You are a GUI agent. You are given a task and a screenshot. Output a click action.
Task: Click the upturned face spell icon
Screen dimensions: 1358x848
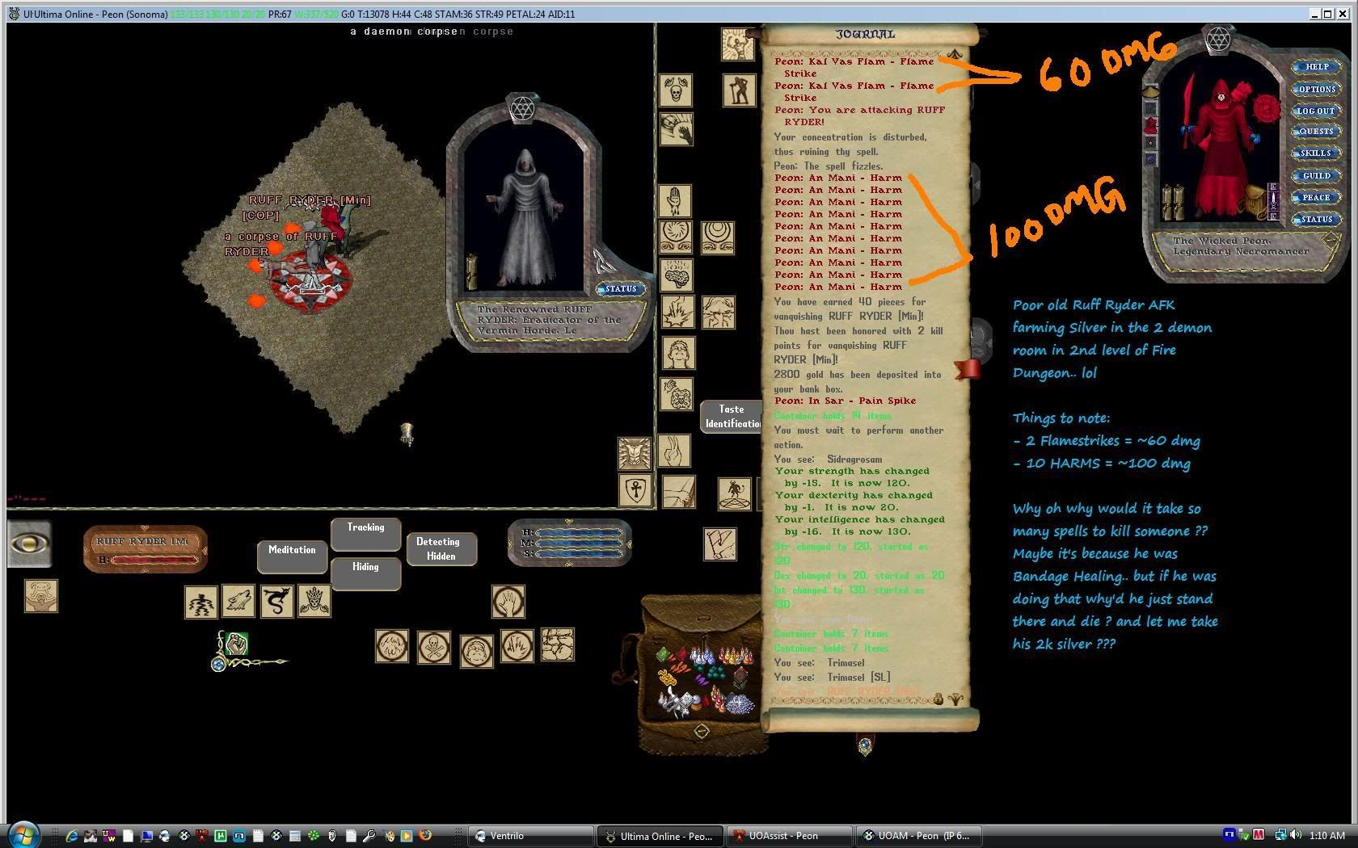[x=678, y=353]
